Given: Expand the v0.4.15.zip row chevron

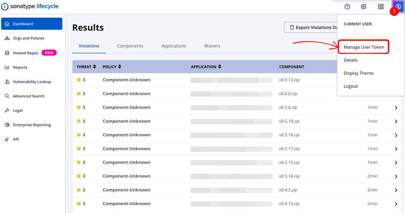Looking at the screenshot, I should [396, 204].
